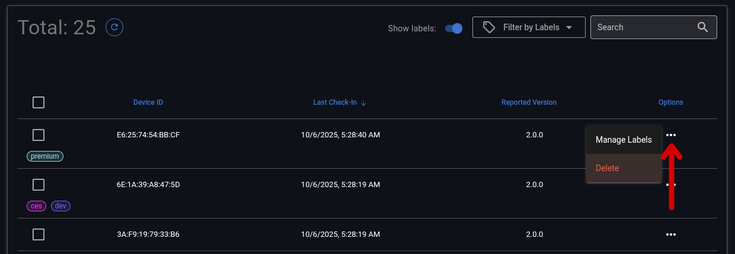Toggle the Show labels switch
This screenshot has height=254, width=735.
454,28
